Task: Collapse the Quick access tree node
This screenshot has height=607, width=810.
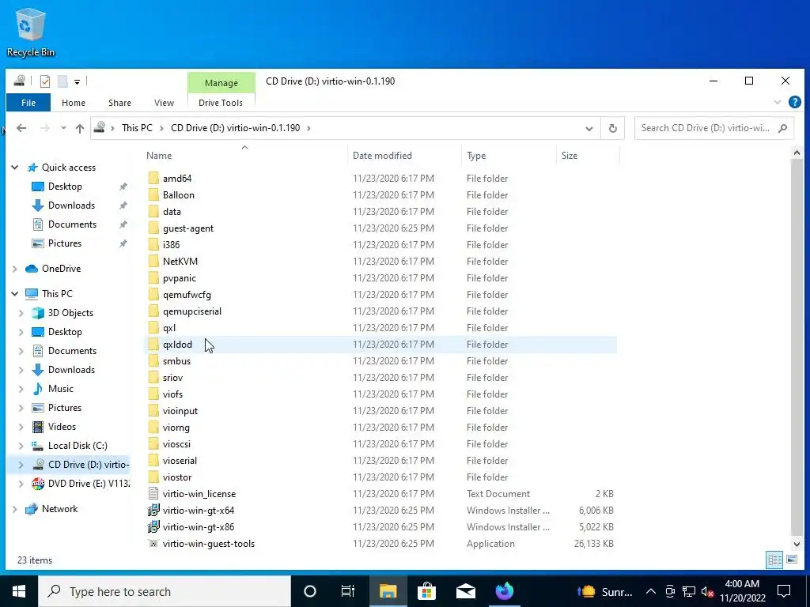Action: coord(15,168)
